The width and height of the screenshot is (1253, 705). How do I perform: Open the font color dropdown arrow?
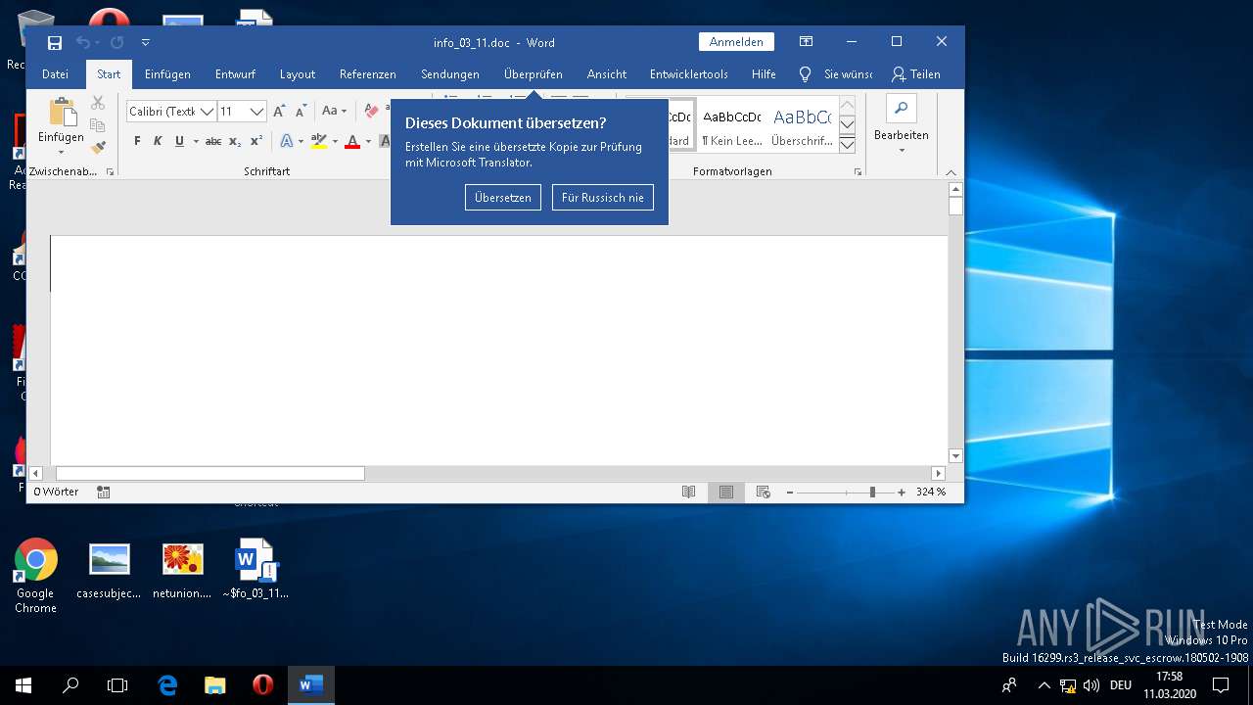[x=368, y=141]
